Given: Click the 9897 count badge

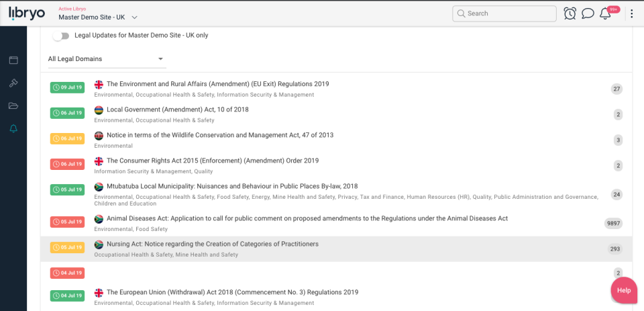Looking at the screenshot, I should (613, 224).
